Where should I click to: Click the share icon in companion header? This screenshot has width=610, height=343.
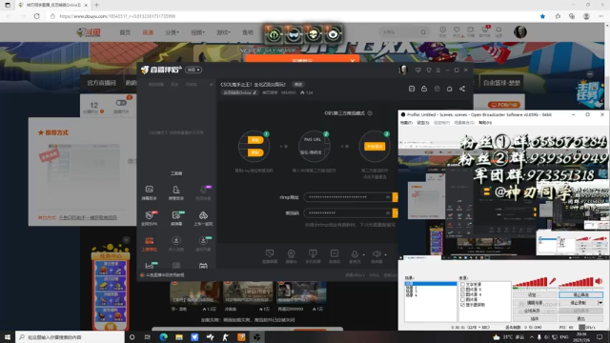pyautogui.click(x=461, y=89)
